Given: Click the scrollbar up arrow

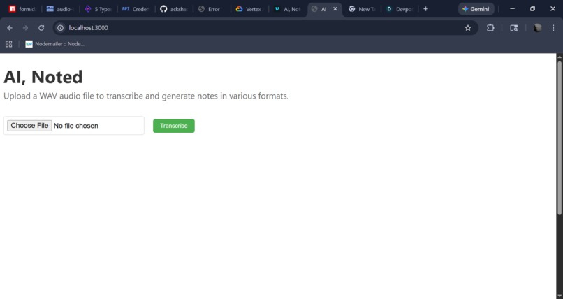Looking at the screenshot, I should click(560, 57).
